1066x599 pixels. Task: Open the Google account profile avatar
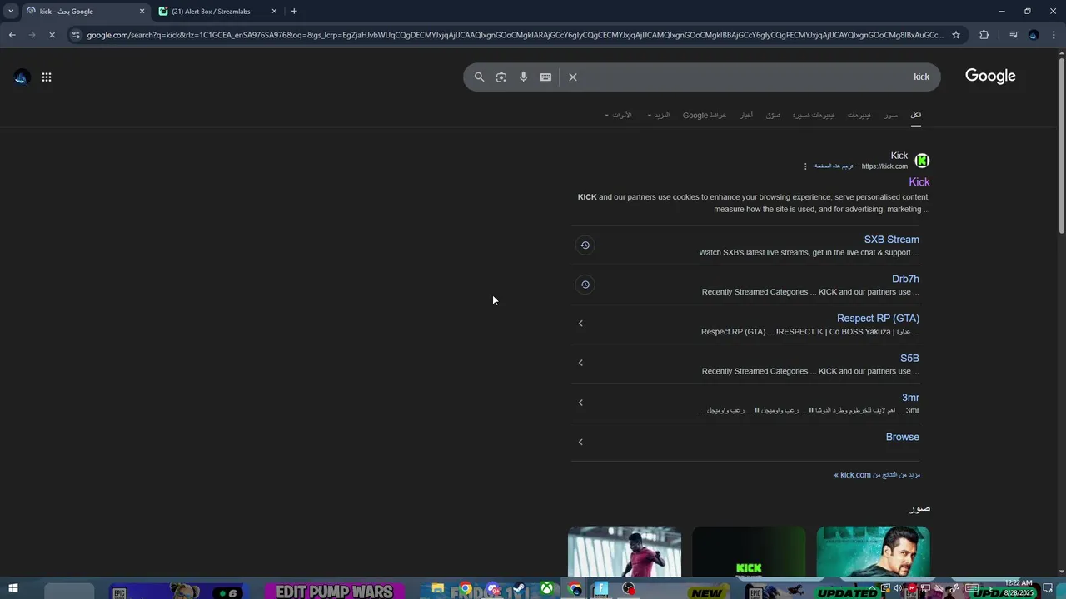coord(21,77)
